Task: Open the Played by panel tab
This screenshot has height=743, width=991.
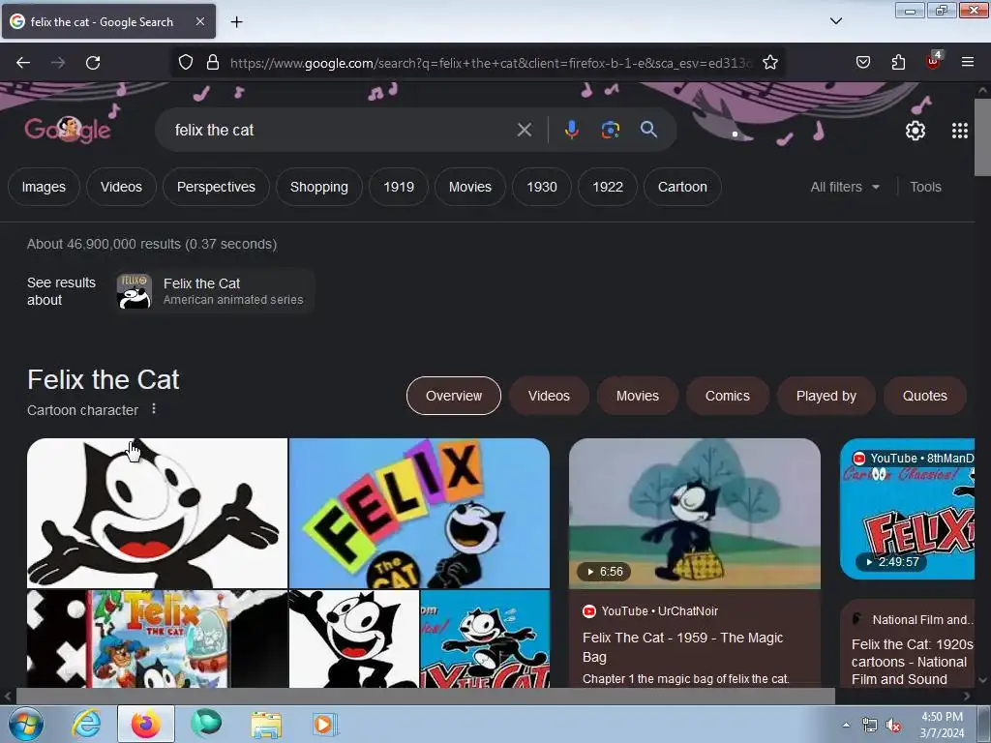Action: point(826,396)
